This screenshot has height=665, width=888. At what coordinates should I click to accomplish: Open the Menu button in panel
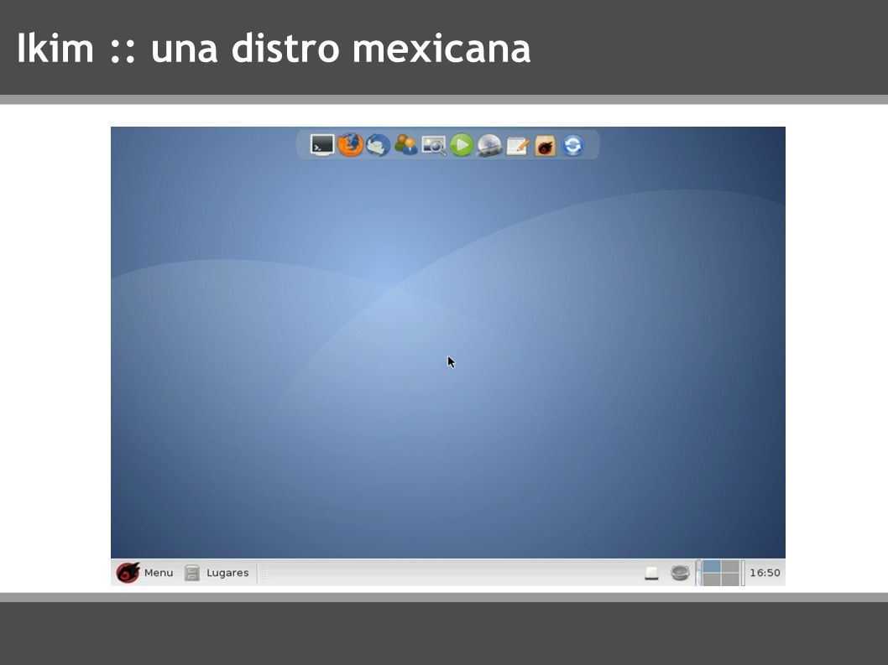tap(159, 573)
